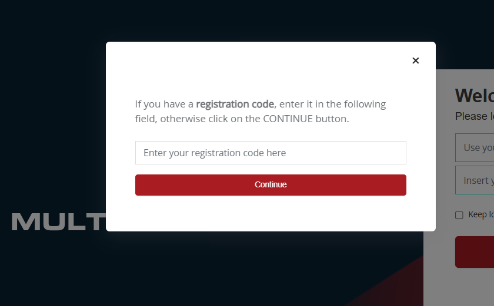Click the dark red login button behind dialog
The height and width of the screenshot is (306, 494).
[475, 252]
